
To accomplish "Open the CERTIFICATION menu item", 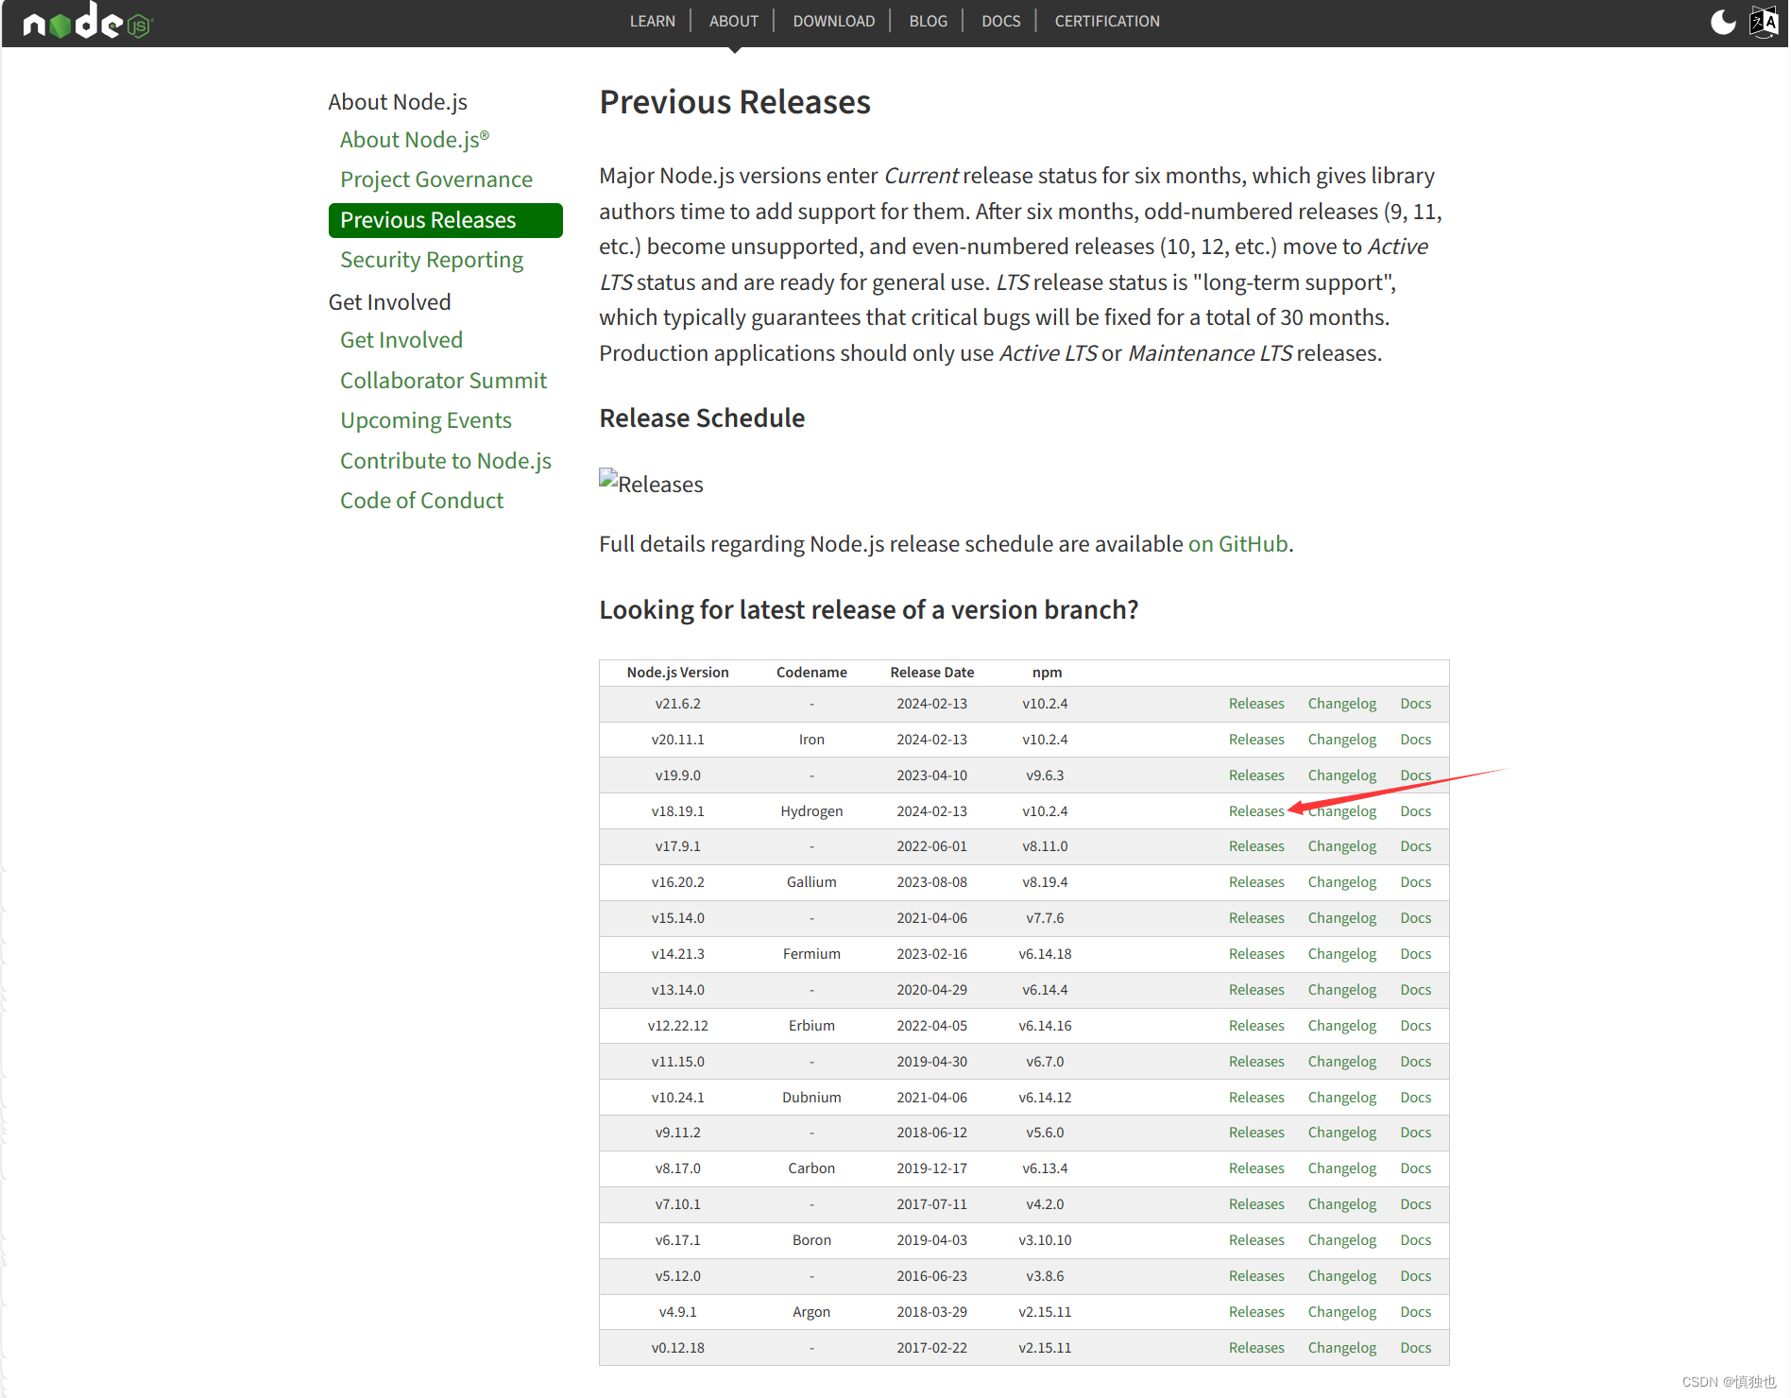I will coord(1106,21).
